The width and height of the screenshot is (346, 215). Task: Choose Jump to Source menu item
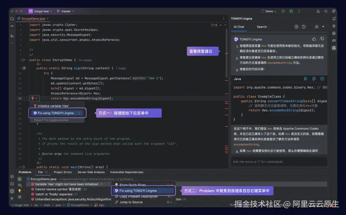coord(143,202)
